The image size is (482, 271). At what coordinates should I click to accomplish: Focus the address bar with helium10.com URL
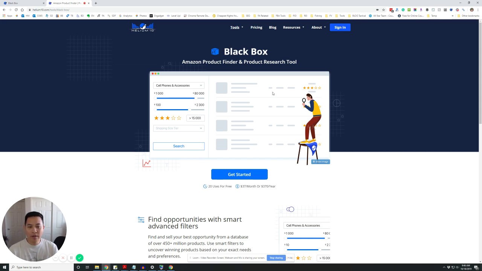pos(203,10)
